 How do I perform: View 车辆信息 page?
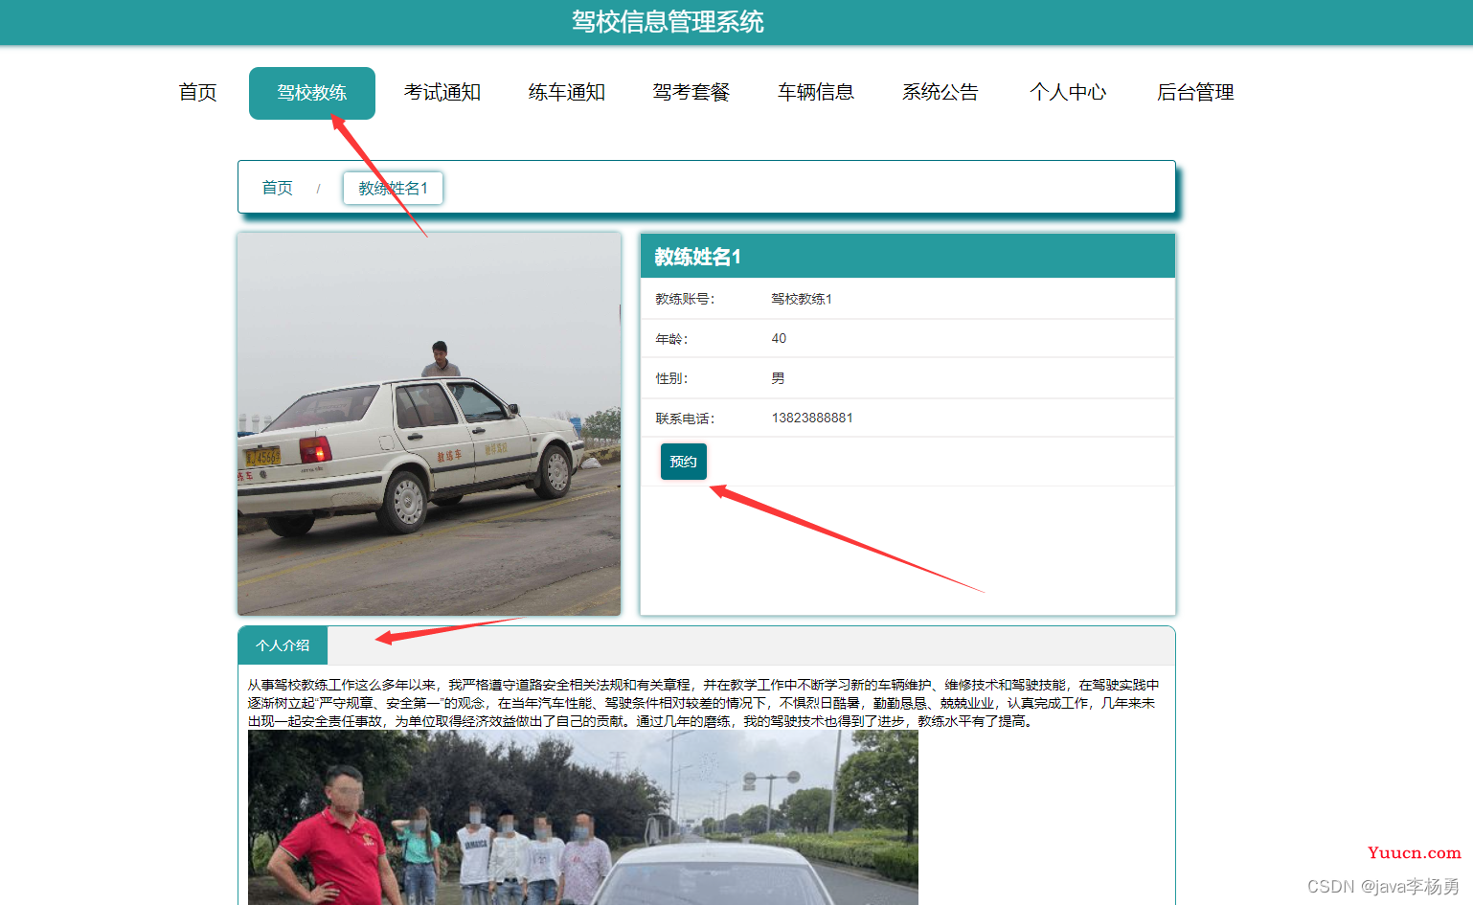click(816, 92)
